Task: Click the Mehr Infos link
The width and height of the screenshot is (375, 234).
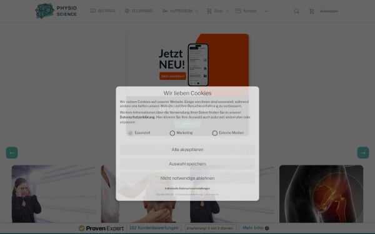Action: (x=253, y=228)
